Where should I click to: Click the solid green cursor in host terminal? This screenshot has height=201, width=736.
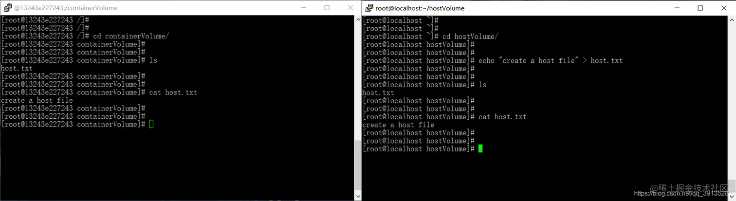[x=480, y=149]
